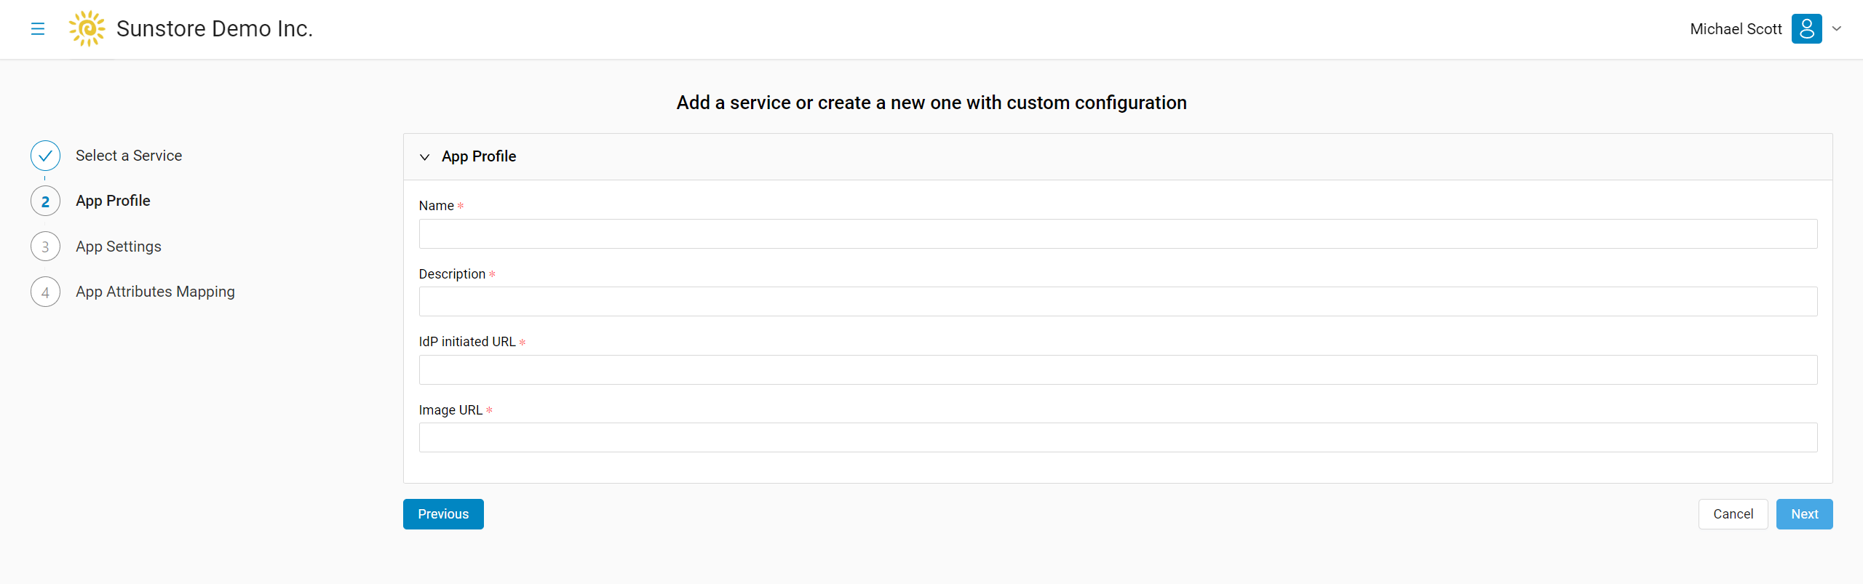Click the App Profile panel header title

479,156
